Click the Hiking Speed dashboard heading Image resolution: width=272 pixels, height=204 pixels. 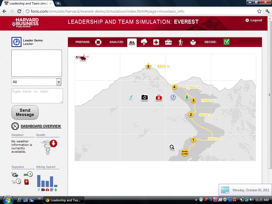tap(46, 167)
